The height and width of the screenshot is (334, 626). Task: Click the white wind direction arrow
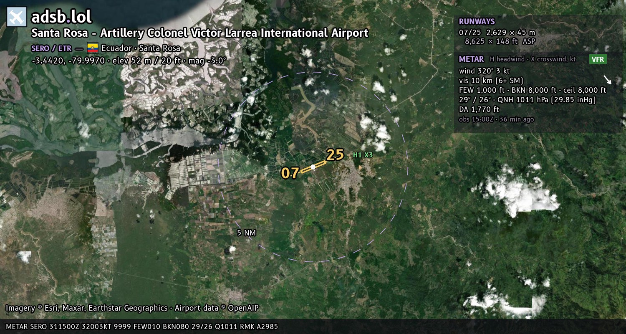[607, 80]
